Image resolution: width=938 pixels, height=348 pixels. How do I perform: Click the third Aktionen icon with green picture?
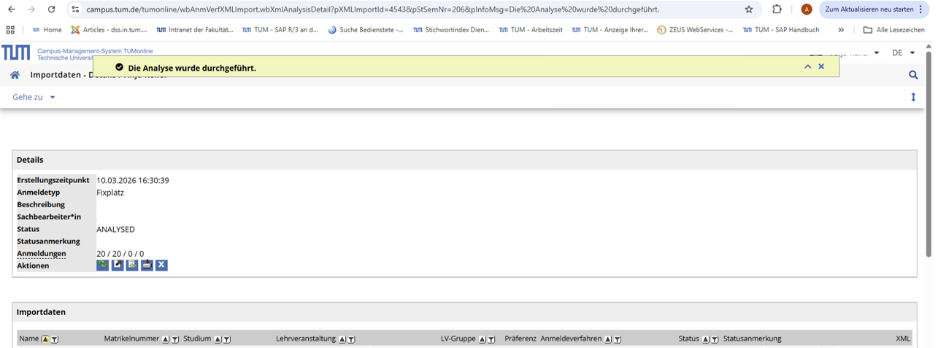[132, 265]
